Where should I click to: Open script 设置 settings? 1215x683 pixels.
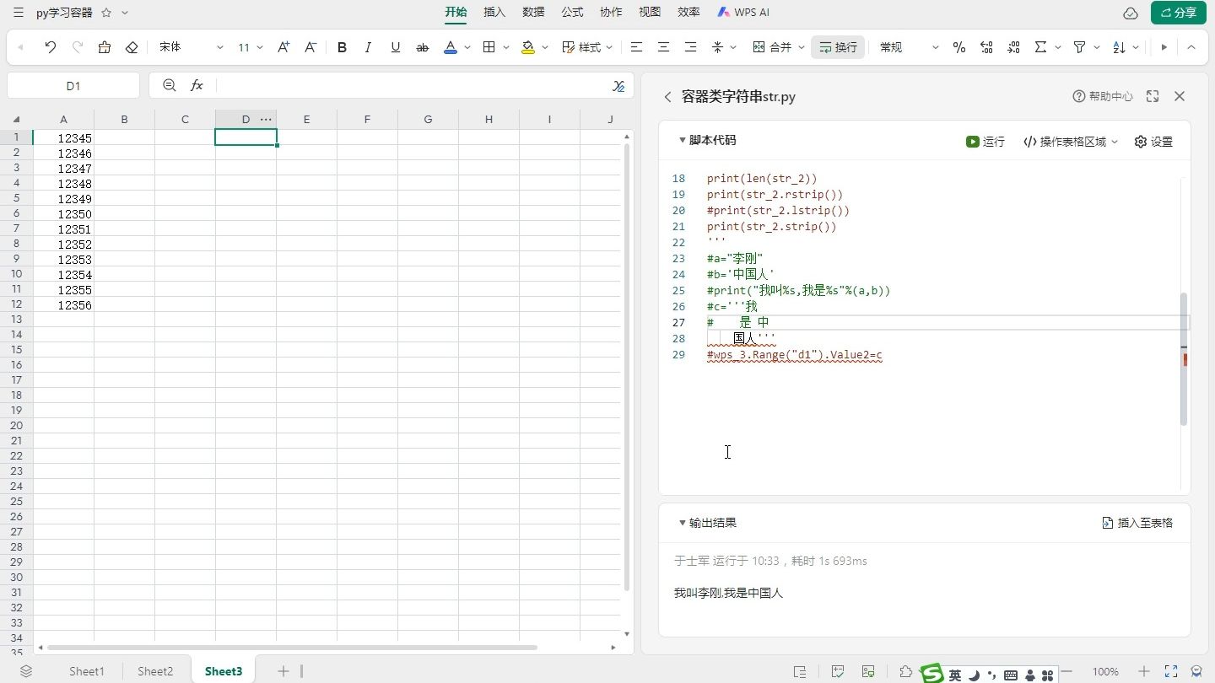[x=1153, y=142]
